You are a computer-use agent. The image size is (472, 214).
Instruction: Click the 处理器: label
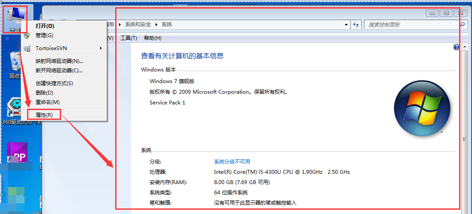click(158, 172)
